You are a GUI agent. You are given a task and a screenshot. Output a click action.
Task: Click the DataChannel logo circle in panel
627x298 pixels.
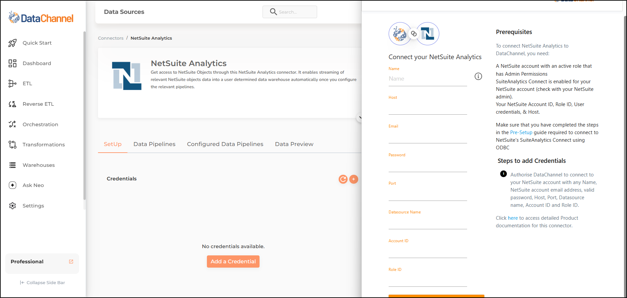400,34
